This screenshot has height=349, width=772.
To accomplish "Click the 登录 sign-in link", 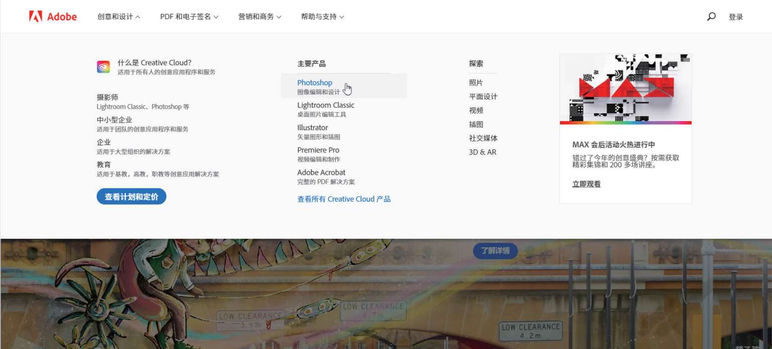I will pyautogui.click(x=736, y=17).
